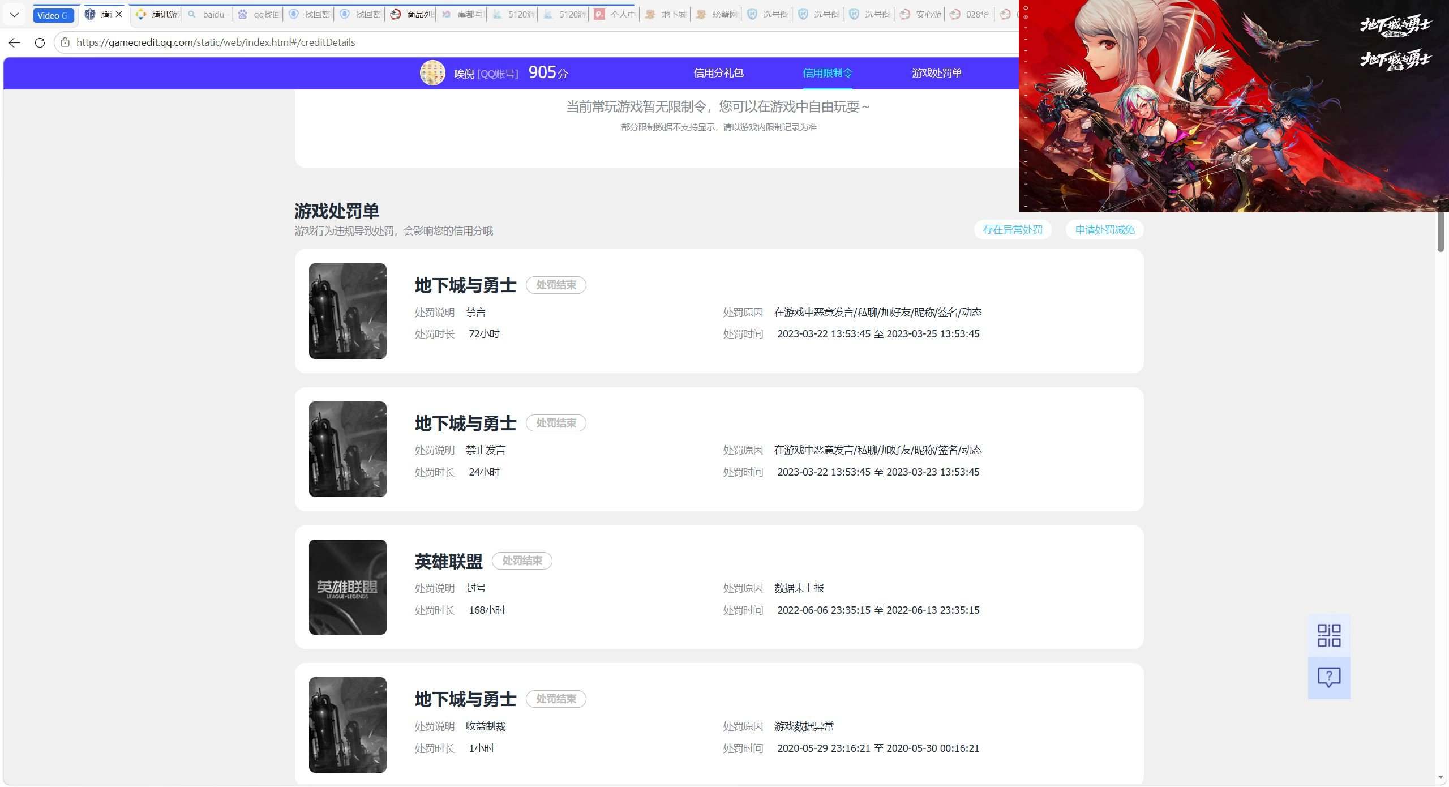Click the 英雄联盟 penalty title

click(x=448, y=561)
